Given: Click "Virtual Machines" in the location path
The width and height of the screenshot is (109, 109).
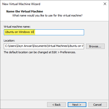Looking at the screenshot, I should (58, 46).
